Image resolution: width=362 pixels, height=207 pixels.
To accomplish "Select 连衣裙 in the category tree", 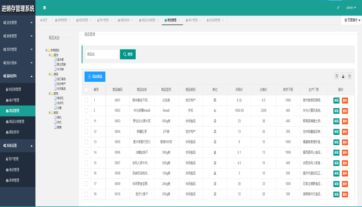I will [x=60, y=60].
